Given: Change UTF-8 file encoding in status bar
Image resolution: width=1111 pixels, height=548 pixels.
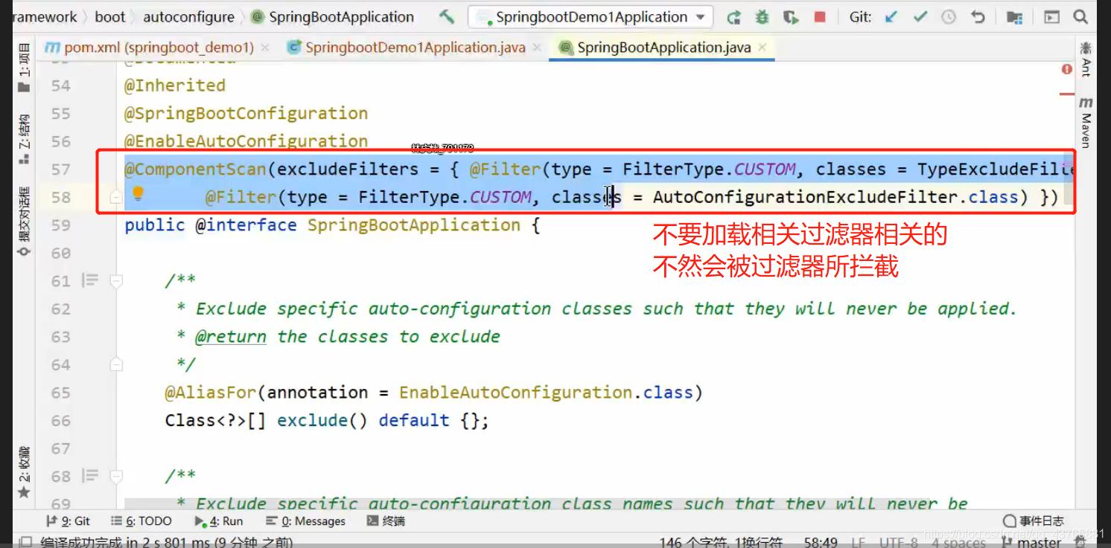Looking at the screenshot, I should click(x=899, y=542).
